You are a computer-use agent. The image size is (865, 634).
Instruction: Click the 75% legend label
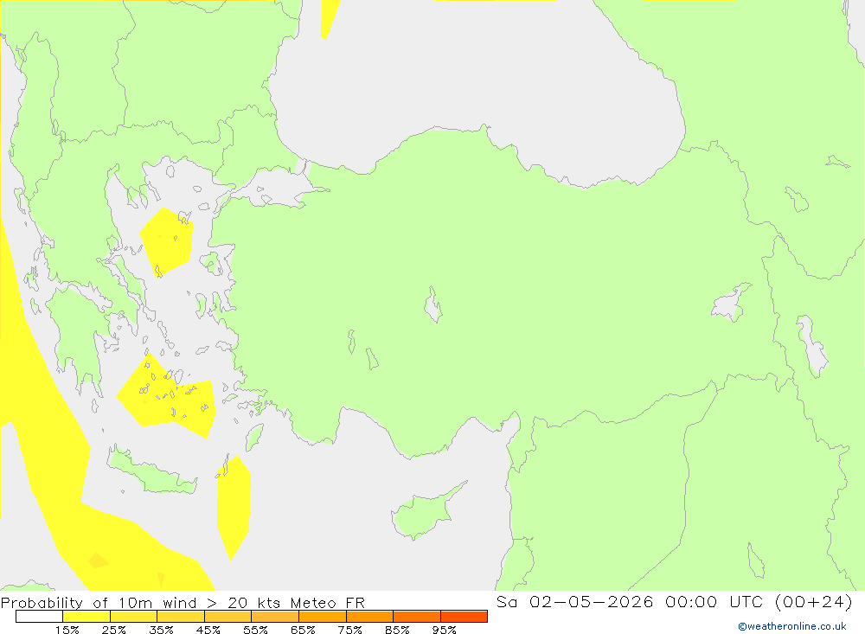coord(349,630)
